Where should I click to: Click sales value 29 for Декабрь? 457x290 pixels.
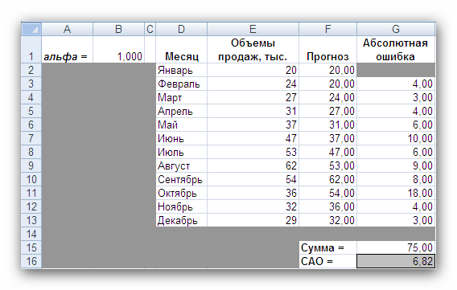[x=253, y=220]
